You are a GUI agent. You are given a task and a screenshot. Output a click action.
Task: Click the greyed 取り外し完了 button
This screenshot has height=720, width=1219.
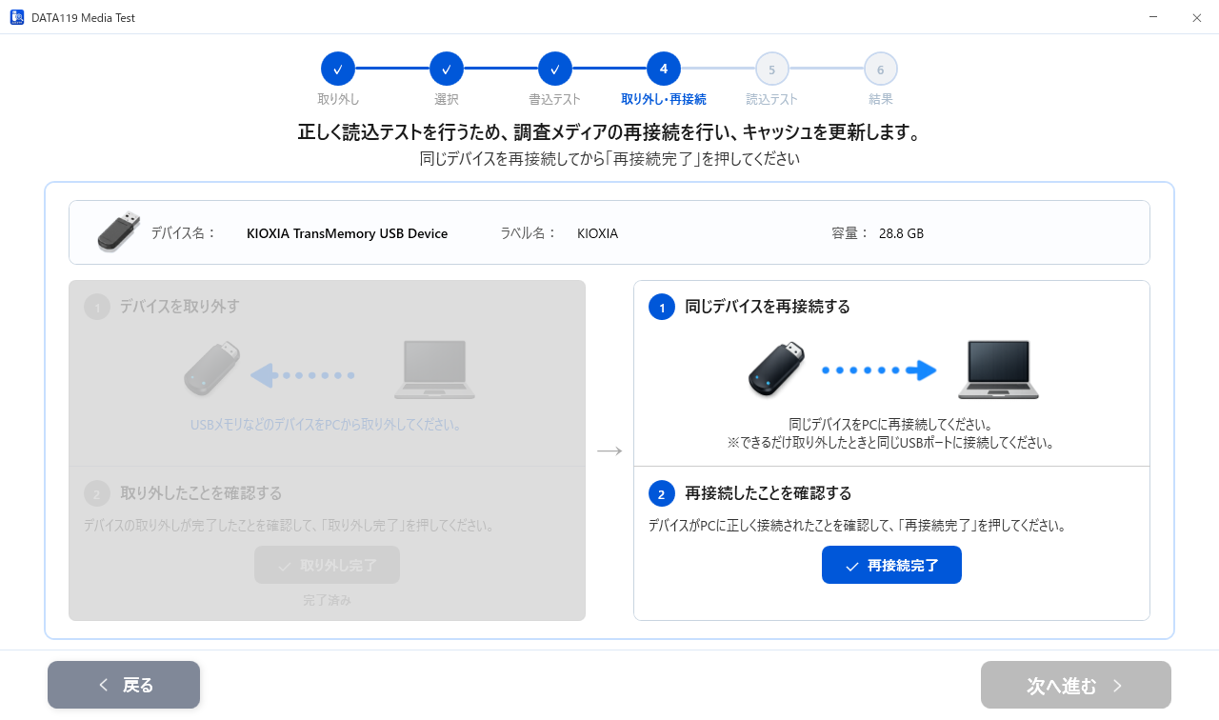[x=327, y=565]
